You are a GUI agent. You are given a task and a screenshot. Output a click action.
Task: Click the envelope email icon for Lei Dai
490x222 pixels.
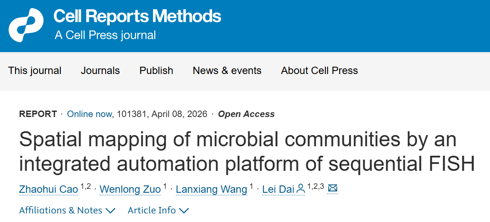pyautogui.click(x=333, y=188)
